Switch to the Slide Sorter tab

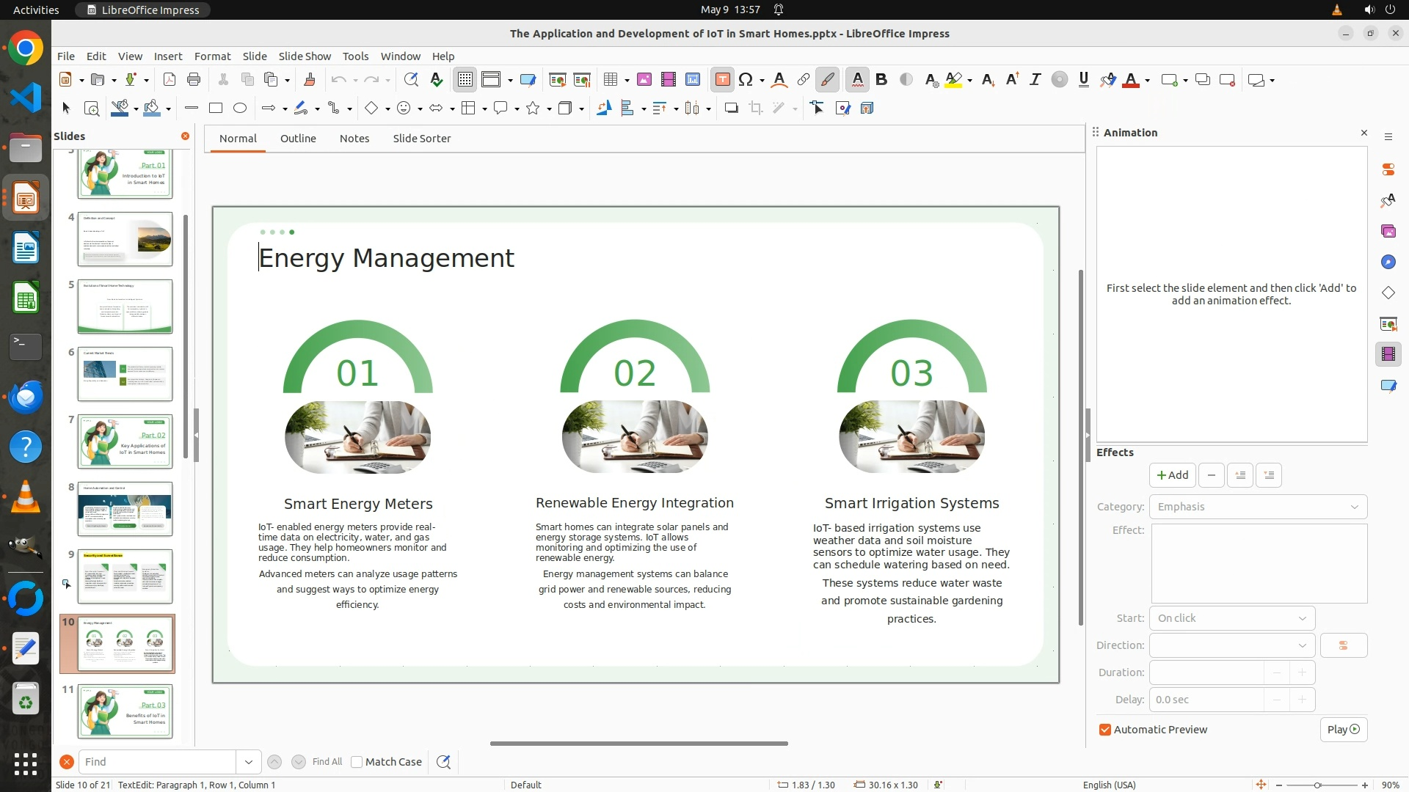pos(421,139)
